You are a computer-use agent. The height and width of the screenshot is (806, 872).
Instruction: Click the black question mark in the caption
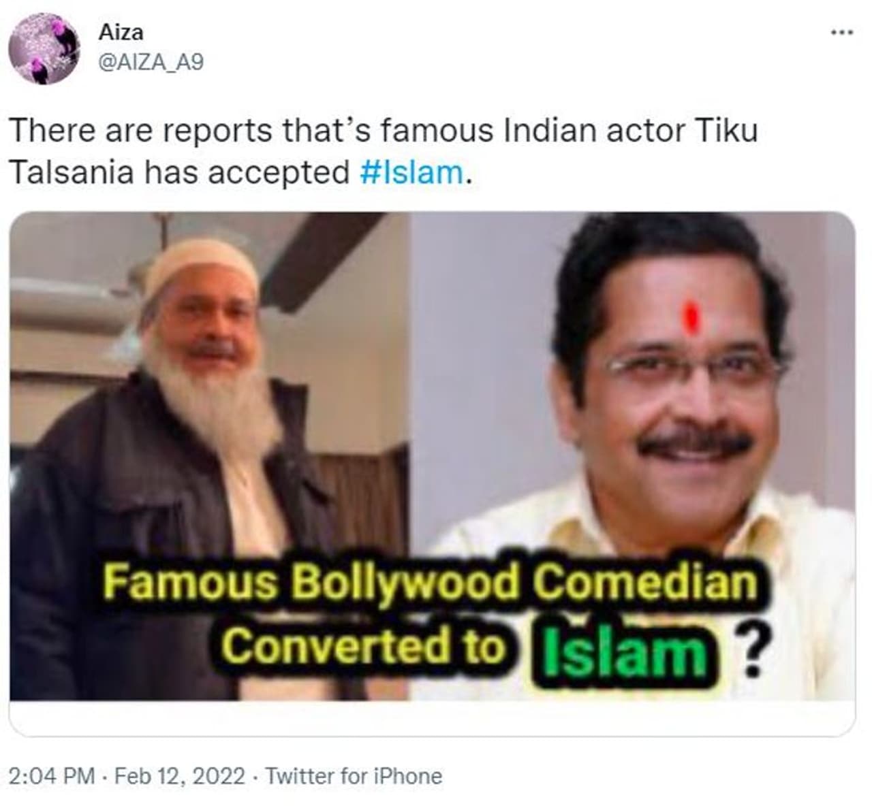pyautogui.click(x=750, y=651)
